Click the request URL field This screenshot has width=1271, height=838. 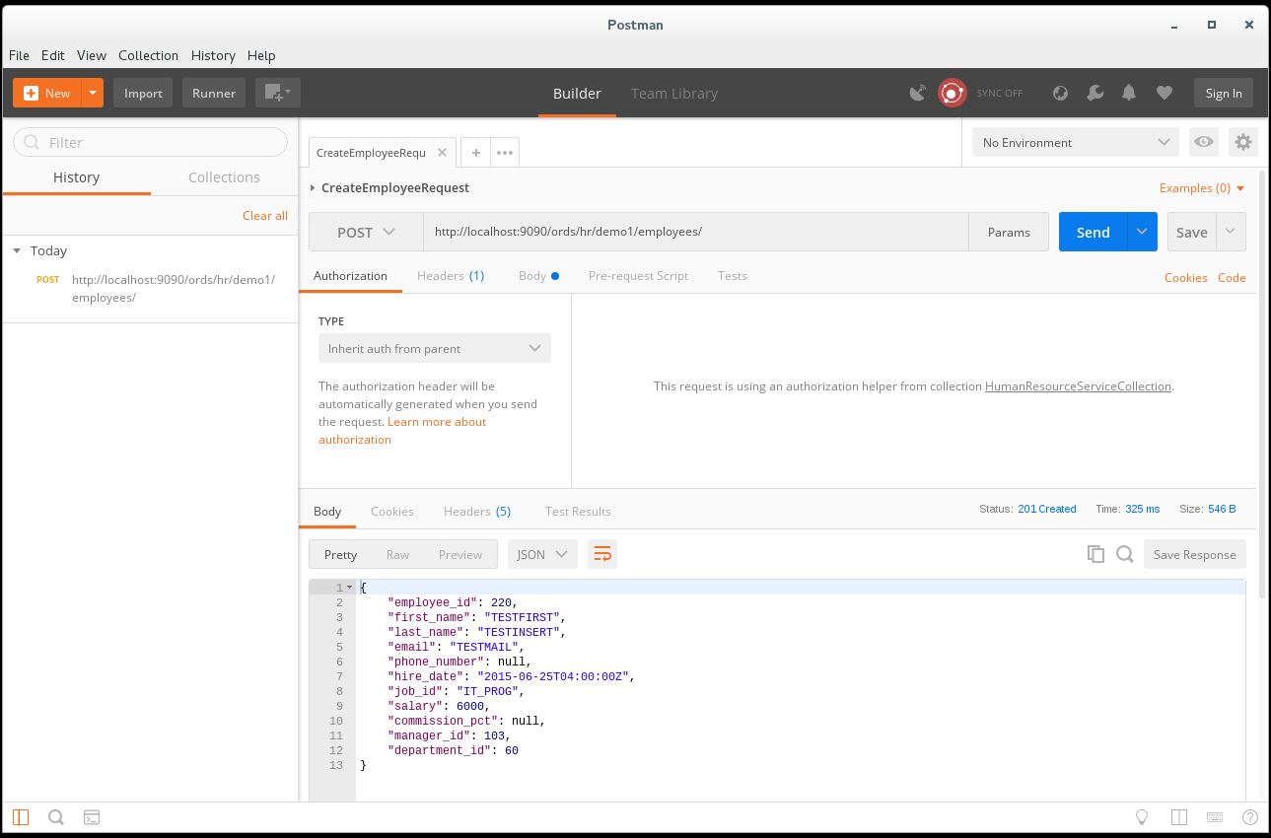695,232
